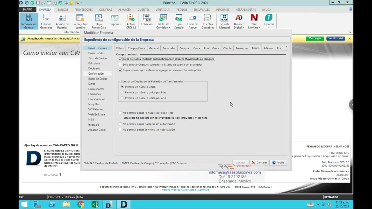The height and width of the screenshot is (209, 372).
Task: Select Permitir un número unico por Mes
Action: (x=122, y=92)
